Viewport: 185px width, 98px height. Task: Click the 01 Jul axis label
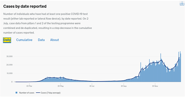coord(92,86)
